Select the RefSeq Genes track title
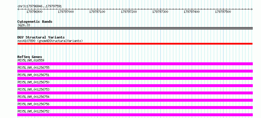 point(30,57)
